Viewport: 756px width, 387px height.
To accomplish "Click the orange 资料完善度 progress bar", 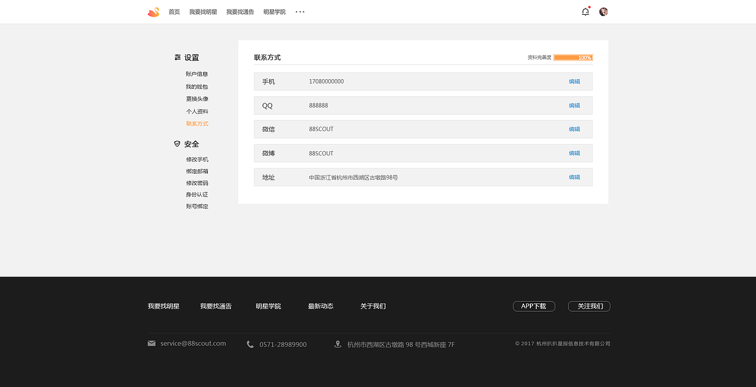I will click(572, 57).
